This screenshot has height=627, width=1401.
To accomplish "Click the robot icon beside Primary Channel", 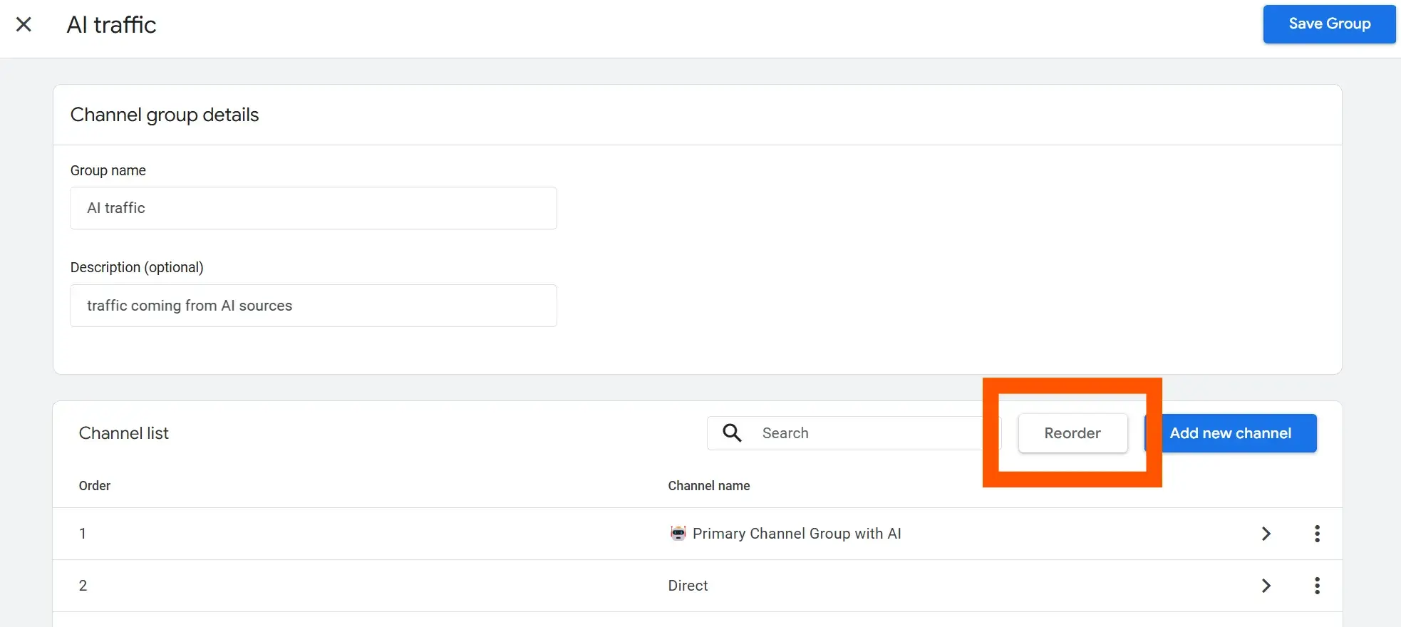I will 678,533.
